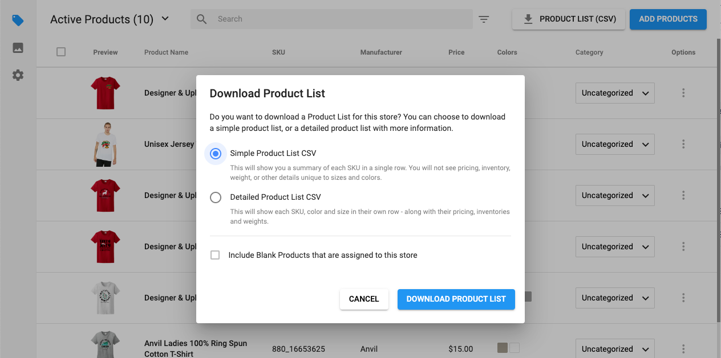Image resolution: width=721 pixels, height=358 pixels.
Task: Open the image gallery sidebar icon
Action: (x=18, y=48)
